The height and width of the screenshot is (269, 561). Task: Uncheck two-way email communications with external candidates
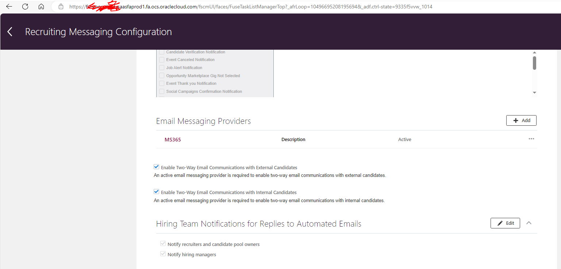[156, 167]
